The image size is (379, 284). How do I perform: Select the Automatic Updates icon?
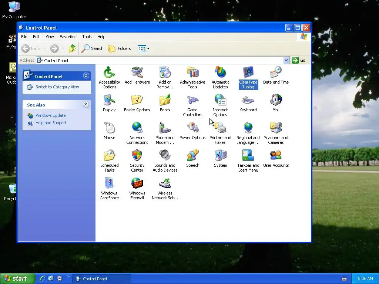click(220, 77)
